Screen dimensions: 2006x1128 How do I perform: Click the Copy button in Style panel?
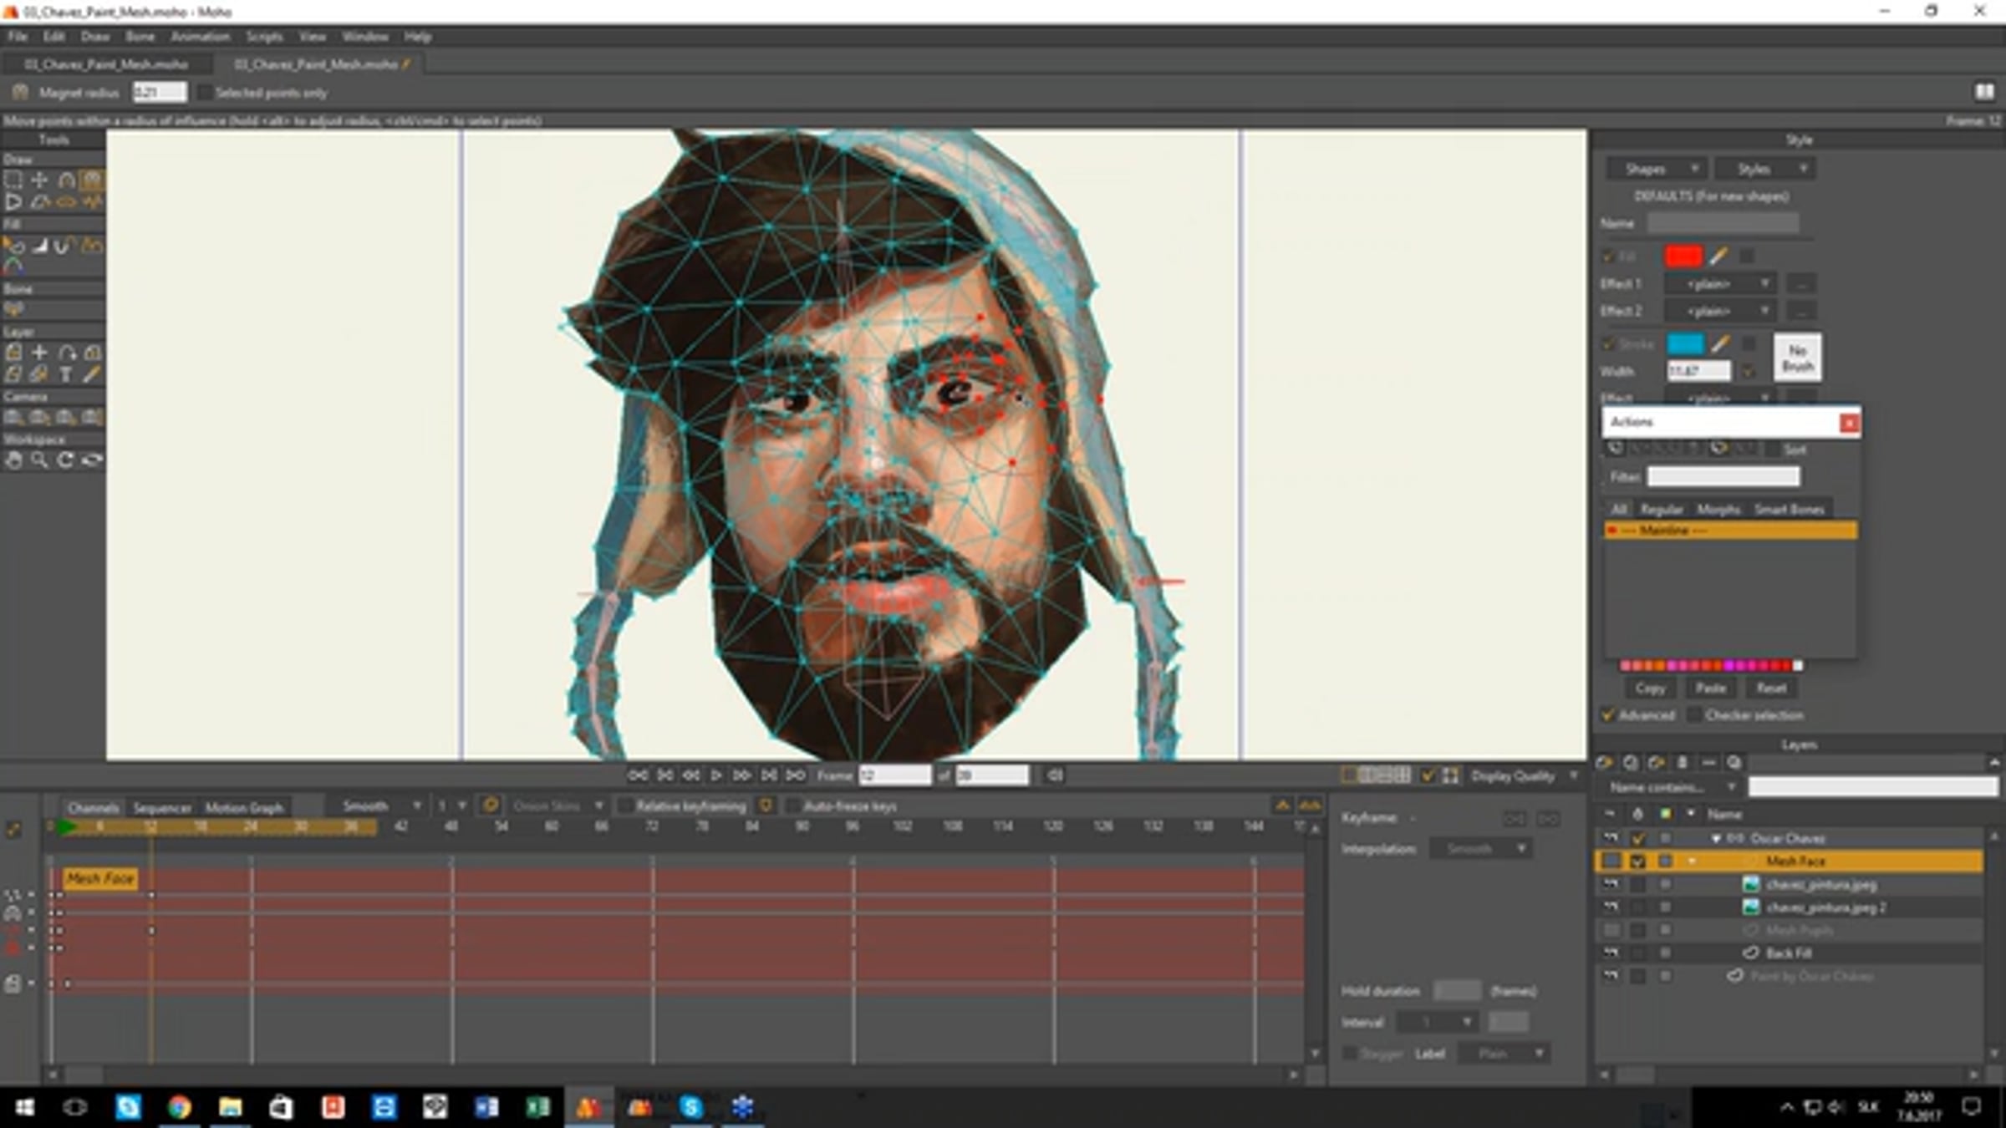[1650, 688]
